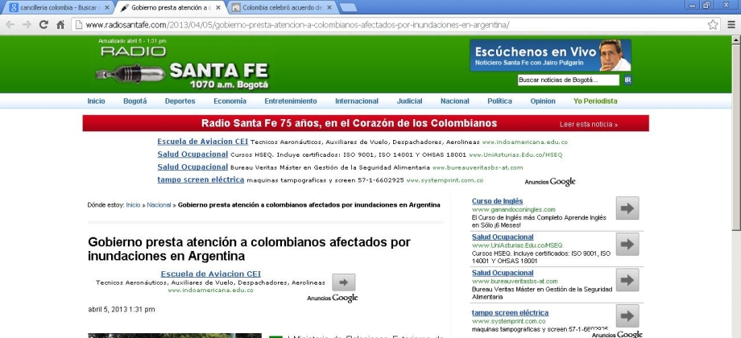The image size is (741, 338).
Task: Open the Bogotá section
Action: coord(135,101)
